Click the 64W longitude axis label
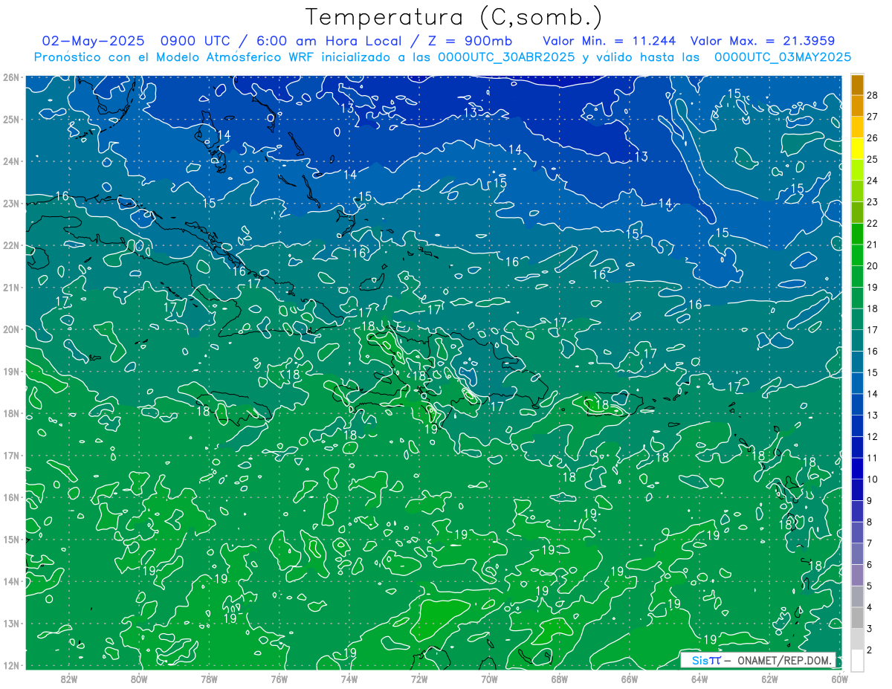Image resolution: width=892 pixels, height=689 pixels. click(x=699, y=679)
